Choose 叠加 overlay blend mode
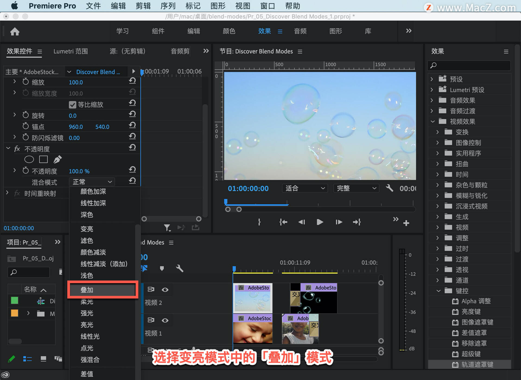The width and height of the screenshot is (521, 380). click(x=103, y=290)
